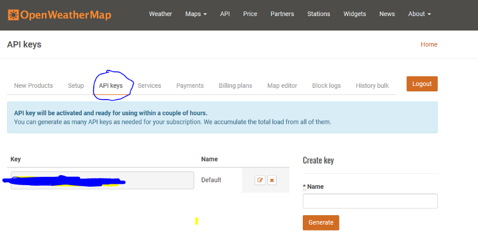Delete the Default API key

(272, 180)
